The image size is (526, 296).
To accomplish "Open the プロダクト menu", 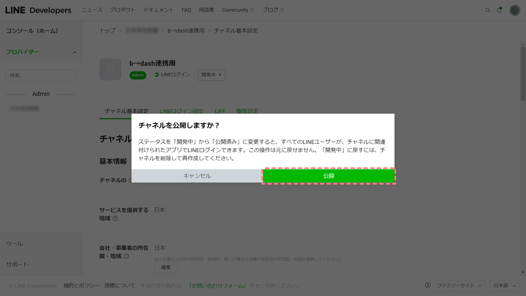I will tap(123, 10).
